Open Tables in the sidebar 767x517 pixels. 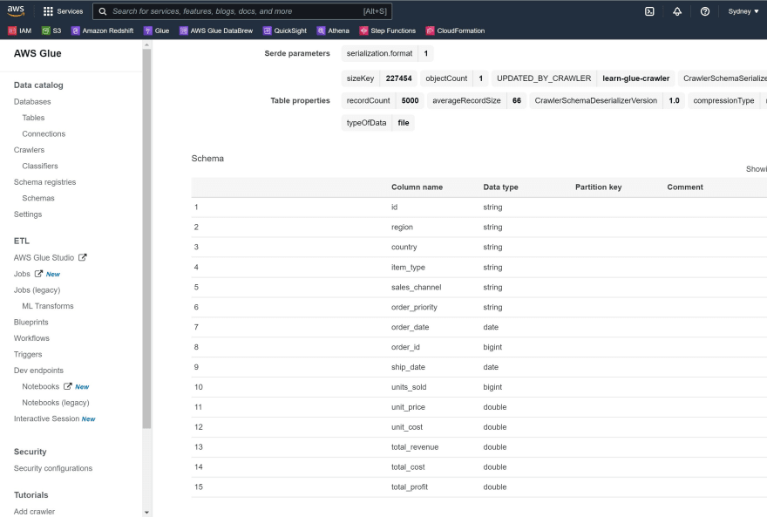click(x=33, y=118)
